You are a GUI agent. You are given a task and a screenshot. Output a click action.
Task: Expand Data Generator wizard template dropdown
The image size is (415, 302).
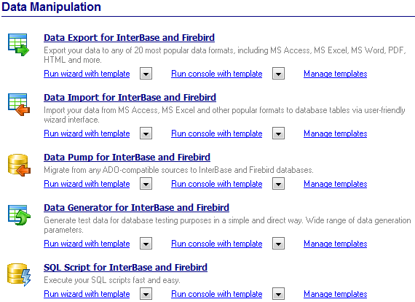coord(146,244)
